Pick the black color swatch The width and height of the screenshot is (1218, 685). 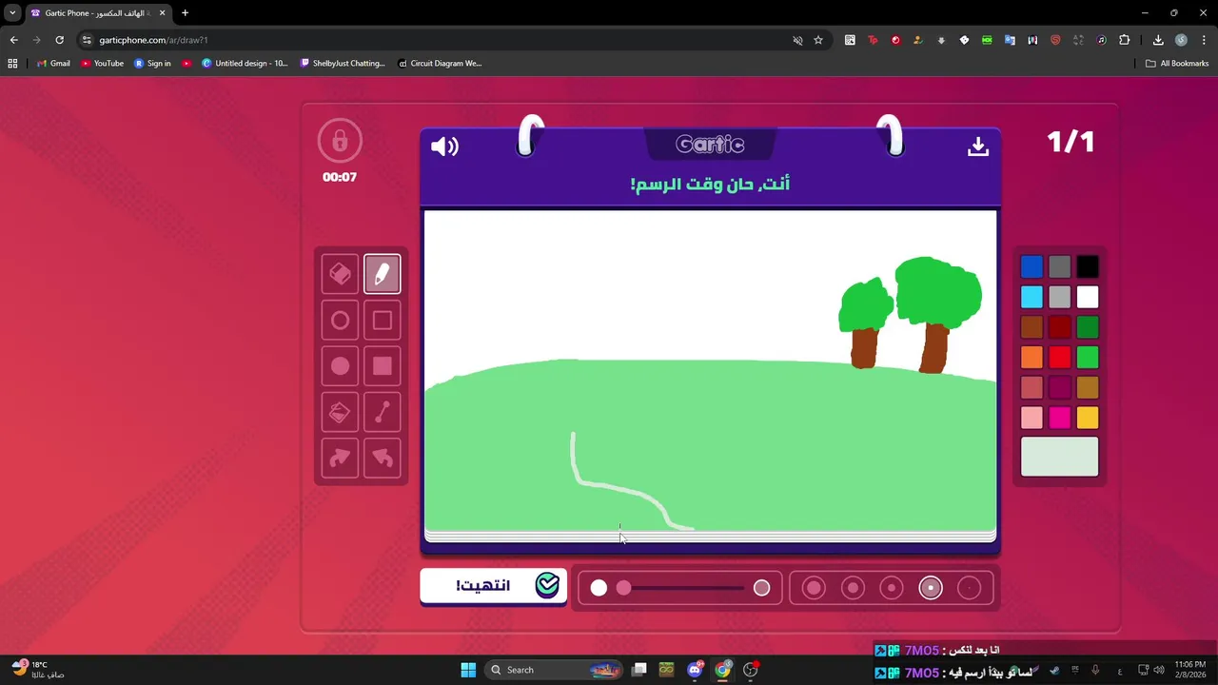tap(1088, 267)
